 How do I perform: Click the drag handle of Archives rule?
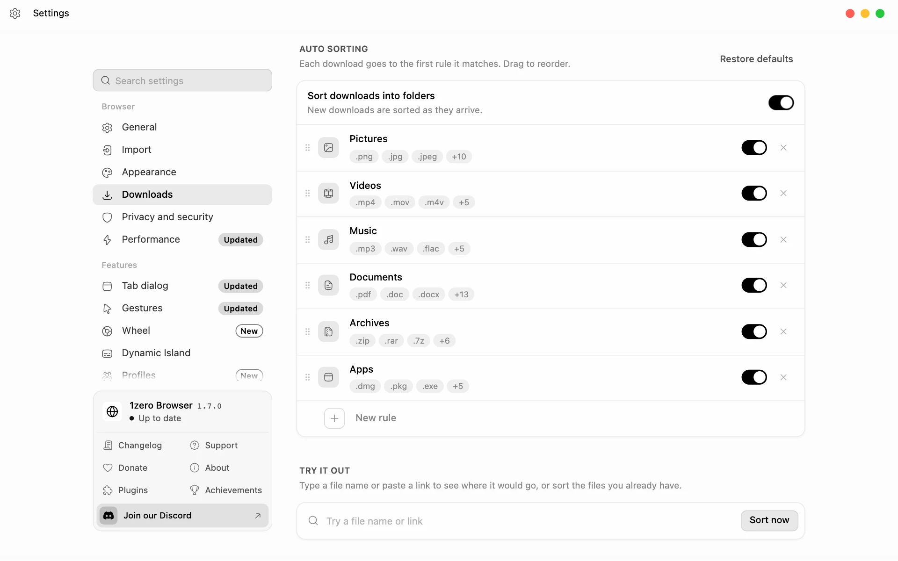(x=307, y=331)
